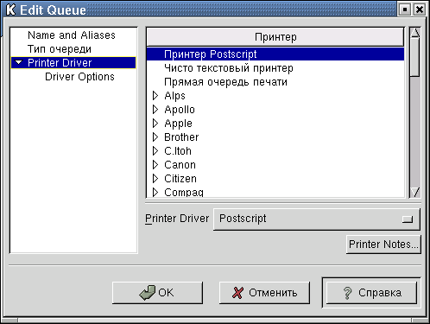
Task: Click the KDE logo icon in title bar
Action: pos(10,10)
